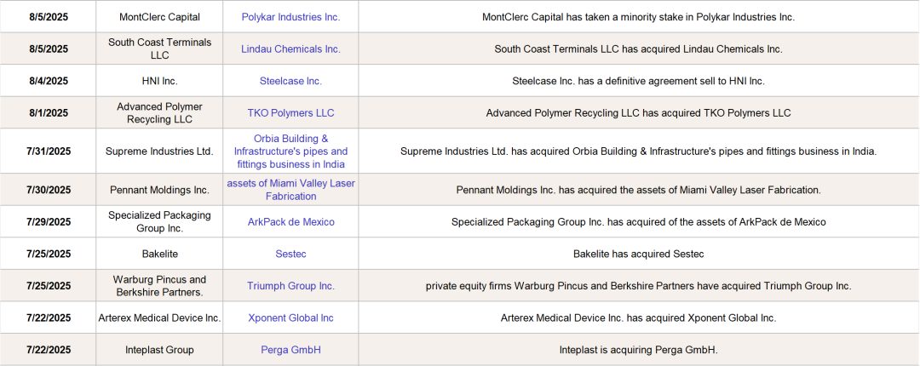Open the blue Perga GmbH link
The width and height of the screenshot is (920, 366).
[x=290, y=350]
